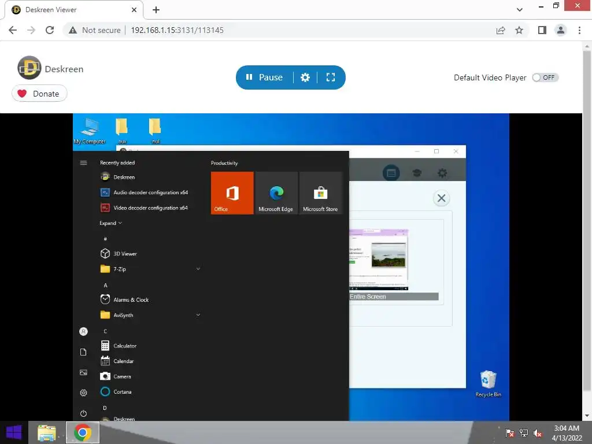This screenshot has height=444, width=592.
Task: Expand the 7-Zip folder chevron
Action: click(198, 269)
